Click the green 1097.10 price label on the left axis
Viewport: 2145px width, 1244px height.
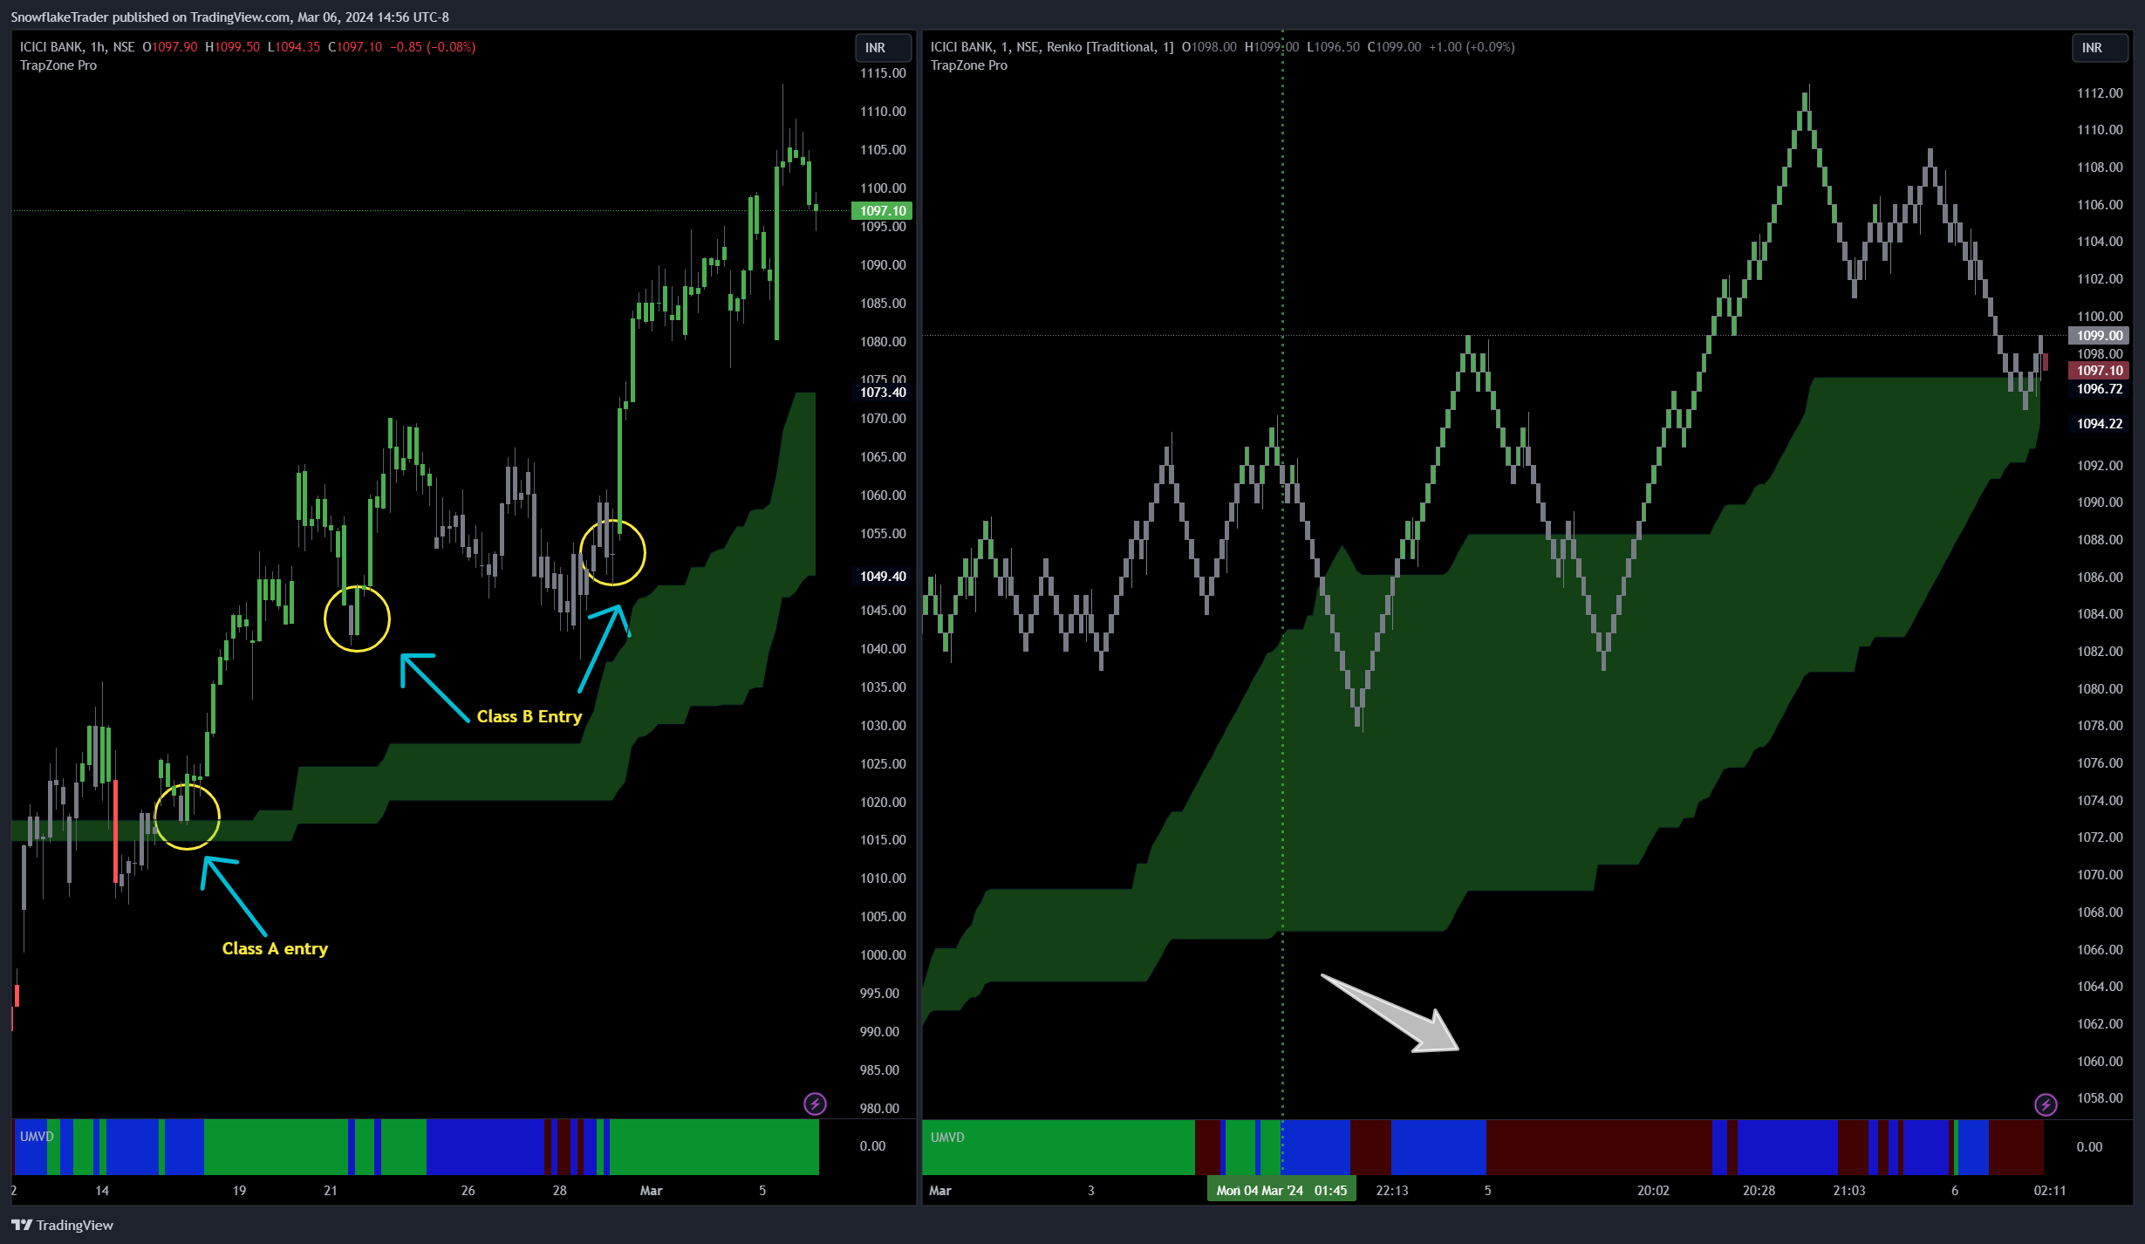[882, 210]
